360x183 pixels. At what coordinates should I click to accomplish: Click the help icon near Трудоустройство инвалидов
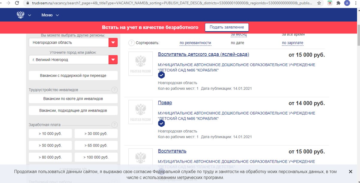coord(114,90)
